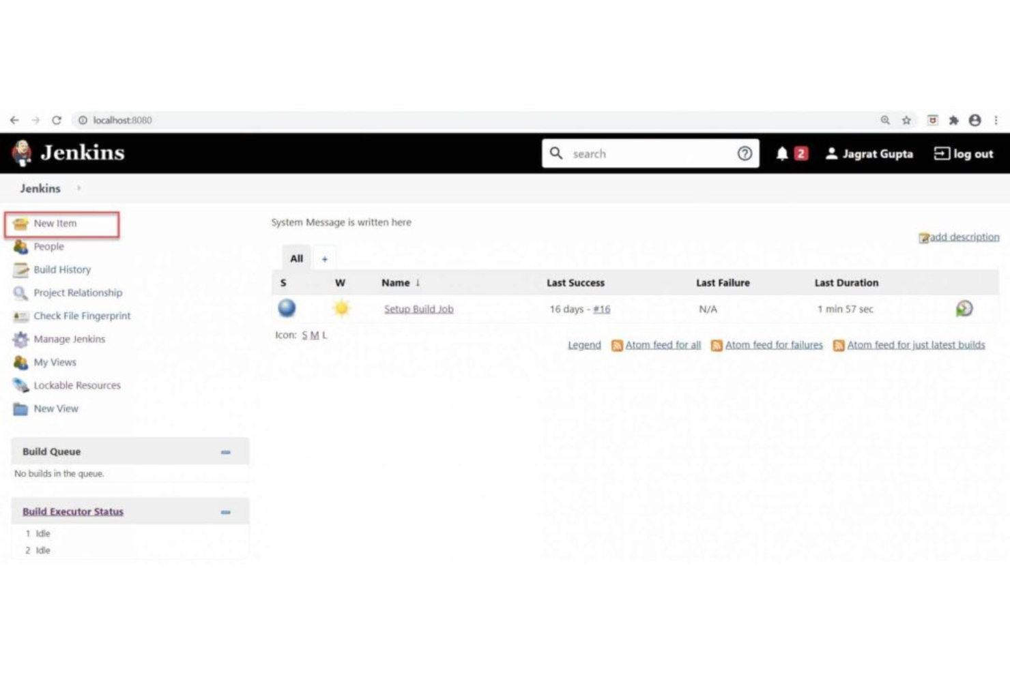The width and height of the screenshot is (1010, 673).
Task: Open New Item from the sidebar
Action: click(55, 223)
